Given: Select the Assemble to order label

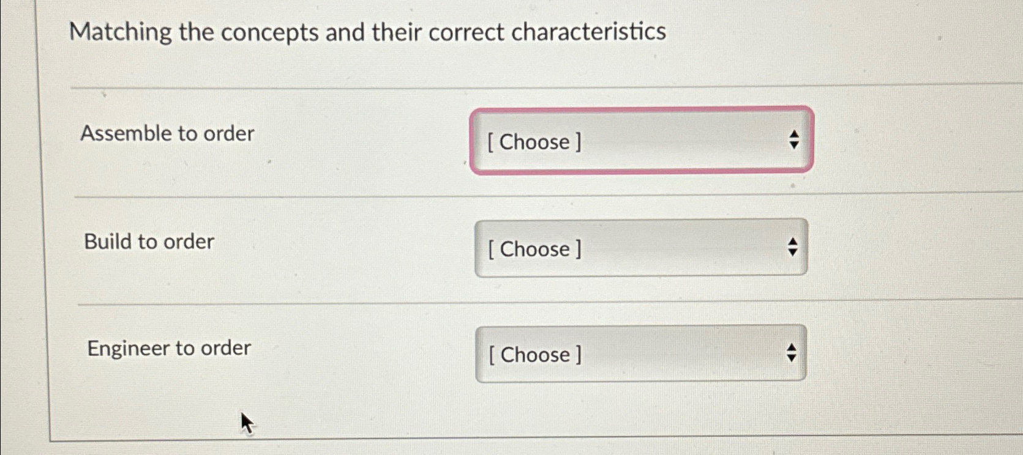Looking at the screenshot, I should tap(168, 134).
